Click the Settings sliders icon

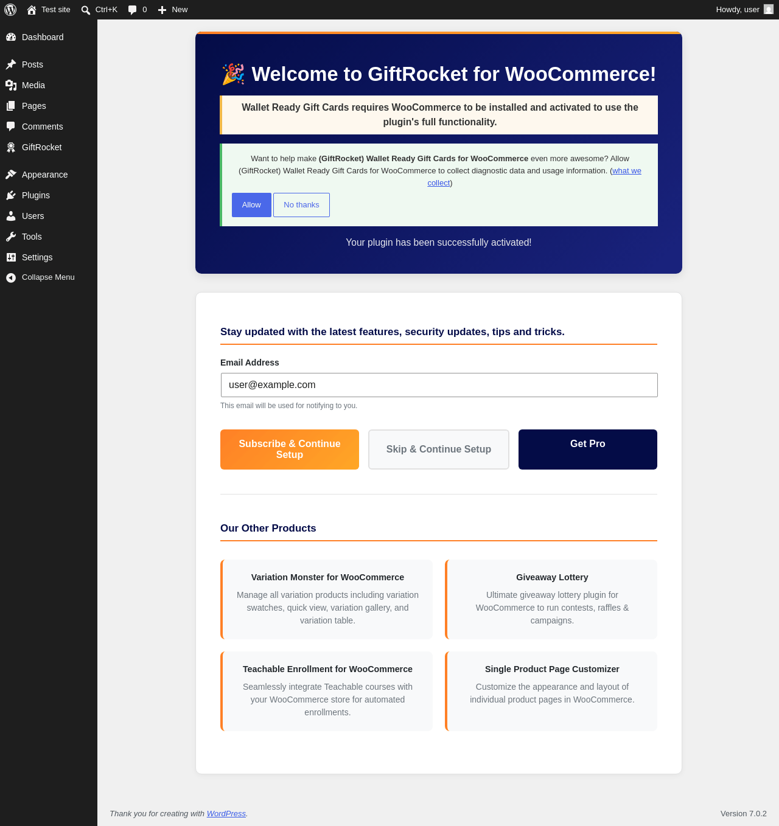[11, 257]
